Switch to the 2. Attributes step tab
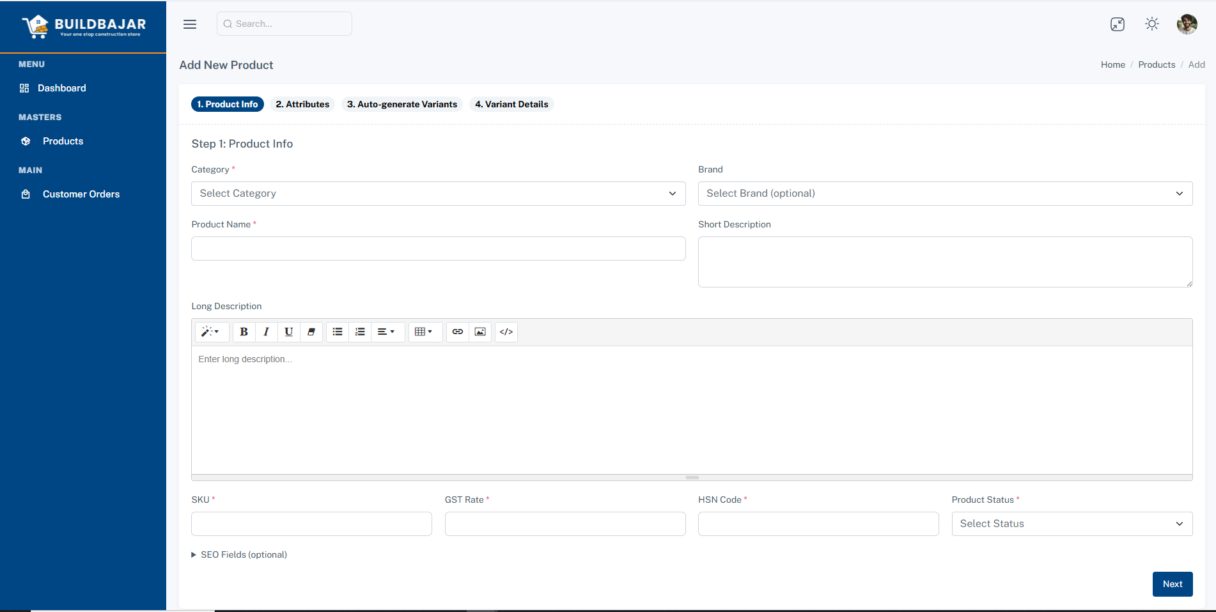Image resolution: width=1216 pixels, height=612 pixels. [x=302, y=104]
